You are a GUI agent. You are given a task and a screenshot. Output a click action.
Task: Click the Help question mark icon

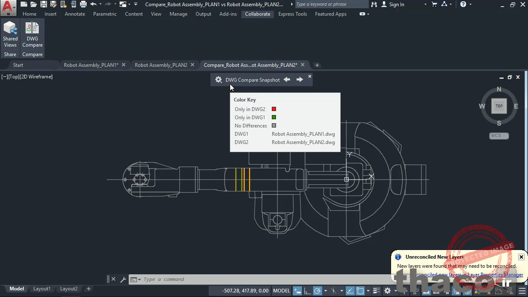tap(463, 5)
